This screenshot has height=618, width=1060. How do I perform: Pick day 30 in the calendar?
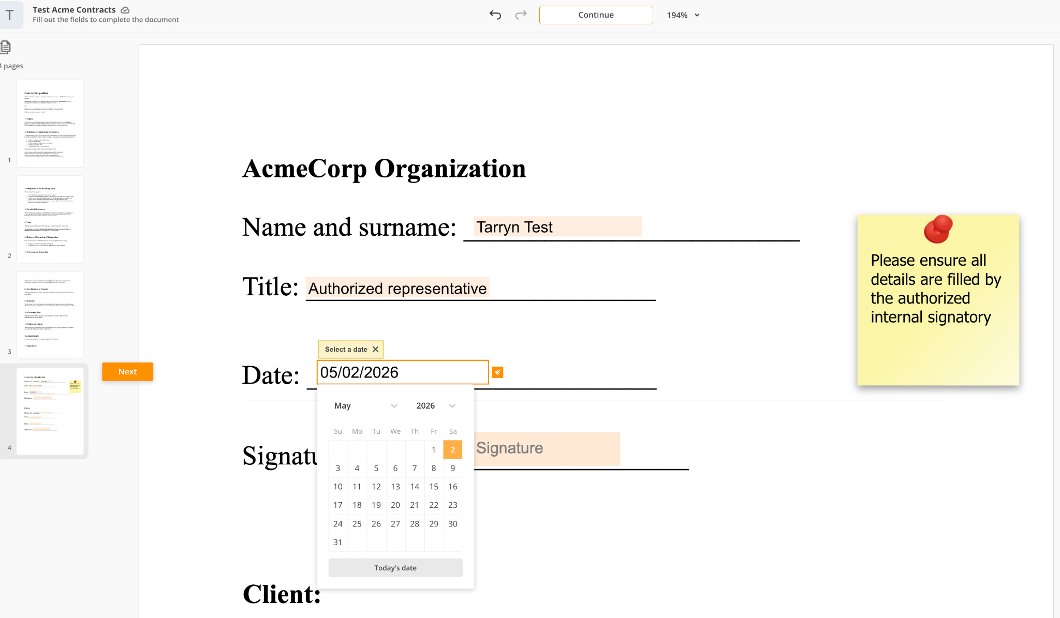click(x=453, y=524)
